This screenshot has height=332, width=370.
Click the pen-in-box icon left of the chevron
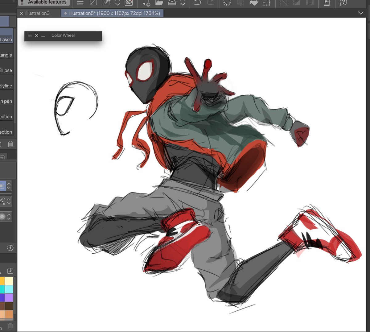click(x=106, y=3)
